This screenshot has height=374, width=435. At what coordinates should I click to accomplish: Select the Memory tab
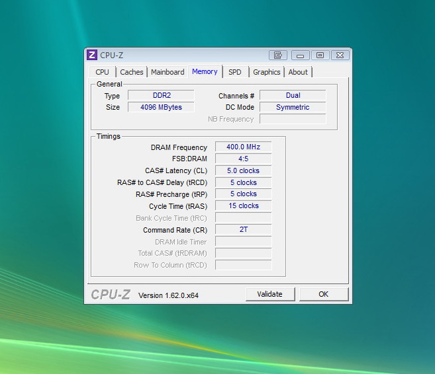point(205,71)
